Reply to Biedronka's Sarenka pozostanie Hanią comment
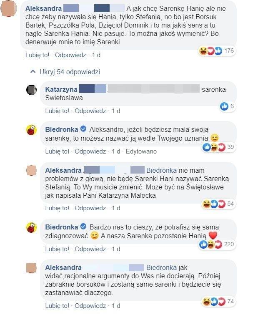Screen dimensions: 253x315 click(x=90, y=249)
